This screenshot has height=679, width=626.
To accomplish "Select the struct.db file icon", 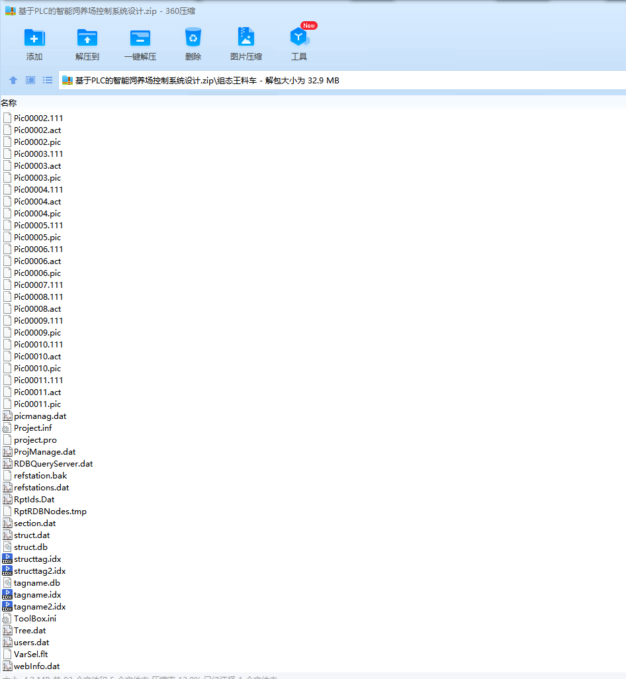I will 7,547.
